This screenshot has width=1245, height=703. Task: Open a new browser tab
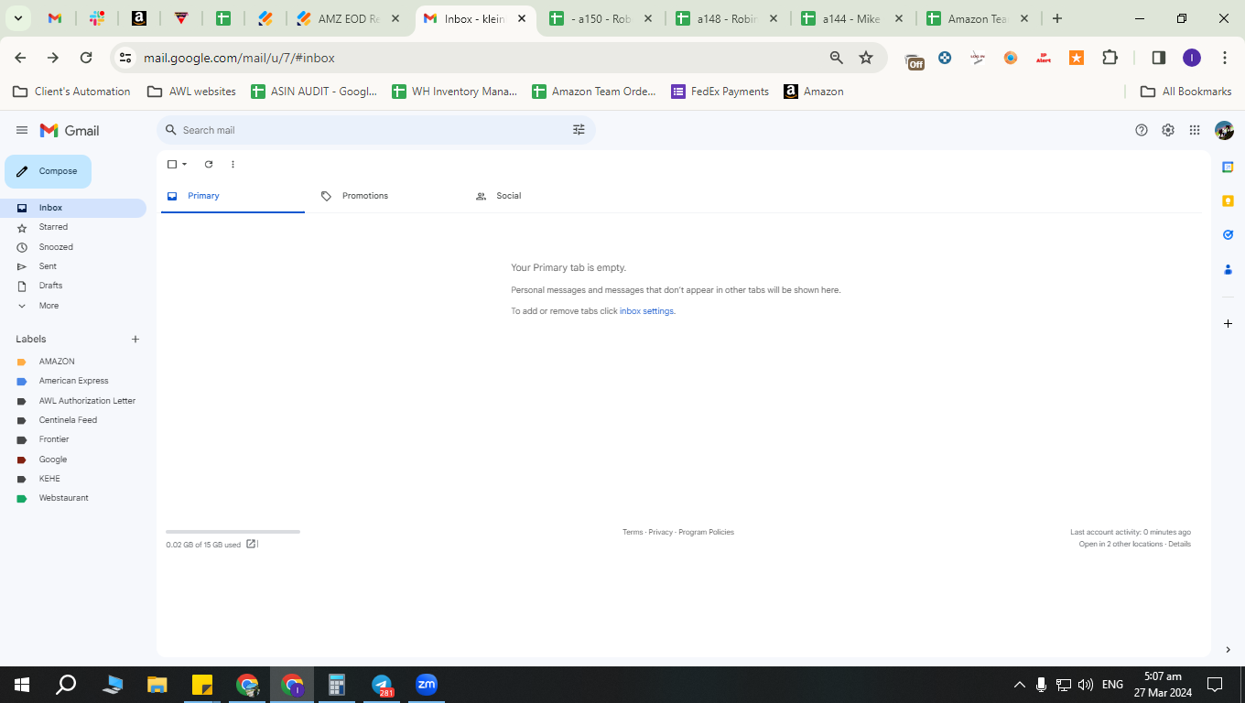coord(1057,18)
